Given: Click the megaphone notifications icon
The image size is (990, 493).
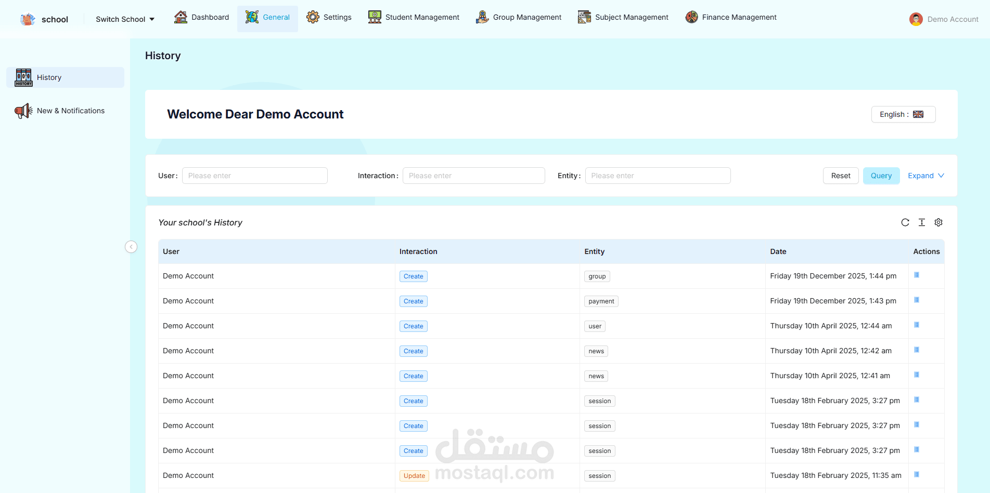Looking at the screenshot, I should (23, 111).
